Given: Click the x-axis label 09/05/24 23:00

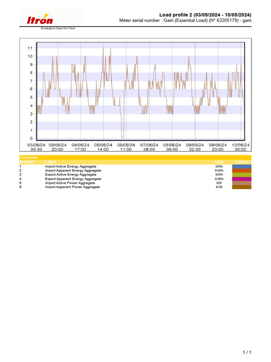Looking at the screenshot, I should (217, 147).
